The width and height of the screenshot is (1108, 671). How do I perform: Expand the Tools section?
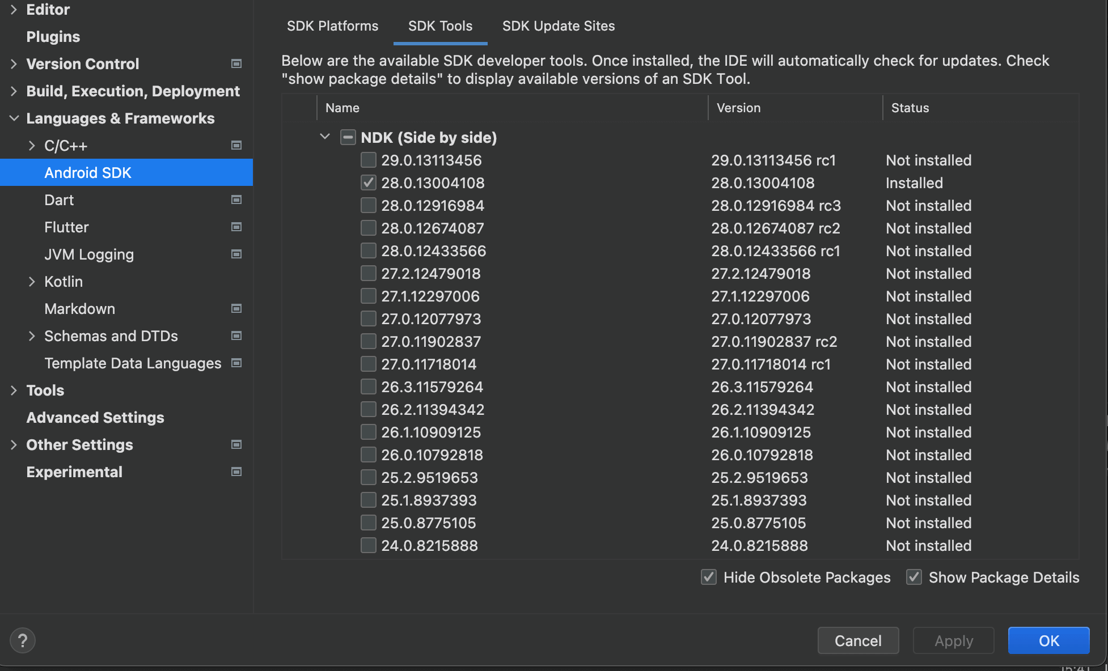pos(14,390)
